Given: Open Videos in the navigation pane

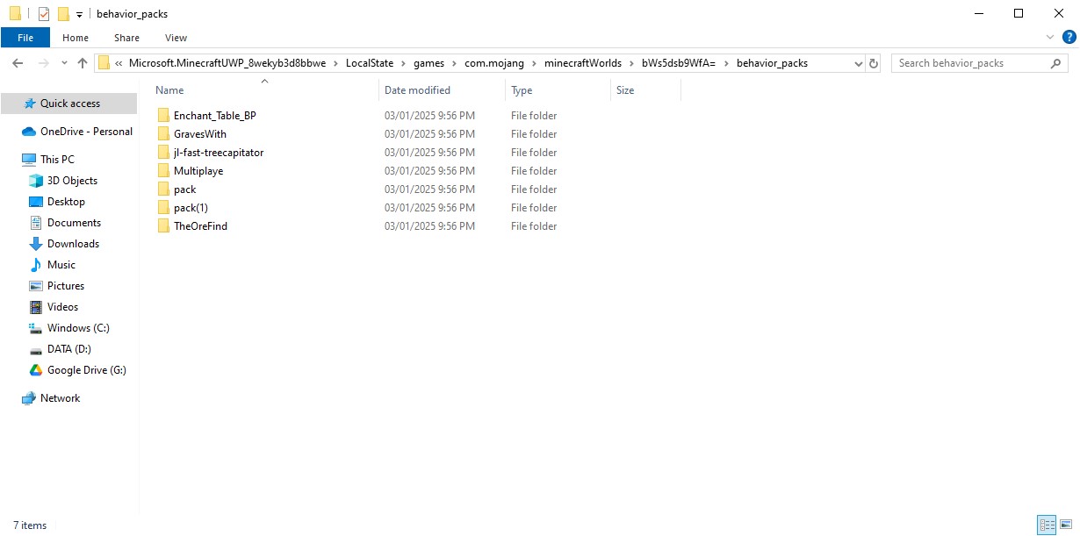Looking at the screenshot, I should [62, 307].
